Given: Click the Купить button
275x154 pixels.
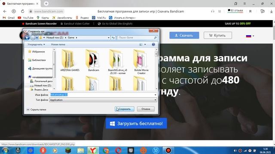Looking at the screenshot, I should [218, 35].
